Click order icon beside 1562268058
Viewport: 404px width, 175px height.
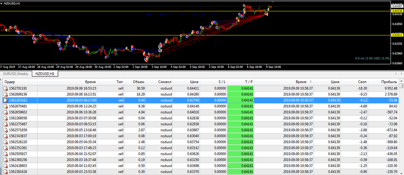coord(5,118)
